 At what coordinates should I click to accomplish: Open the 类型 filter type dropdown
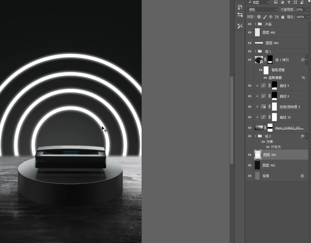(259, 2)
